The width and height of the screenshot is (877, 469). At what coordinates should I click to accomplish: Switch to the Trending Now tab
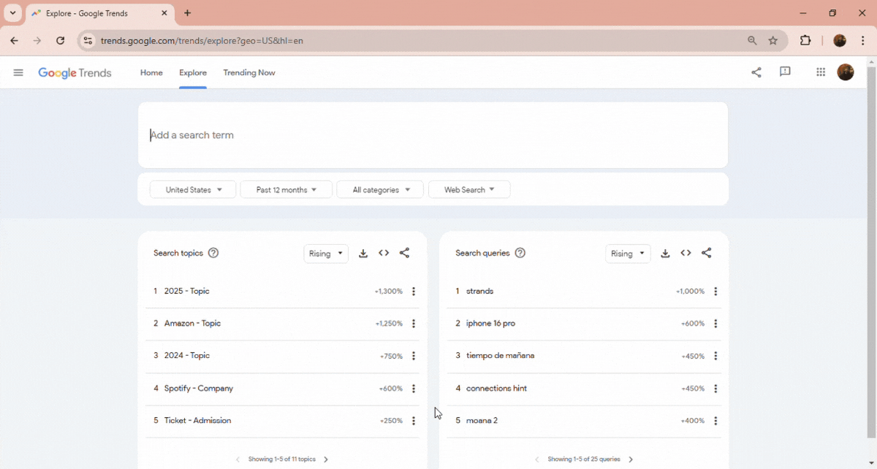[249, 73]
